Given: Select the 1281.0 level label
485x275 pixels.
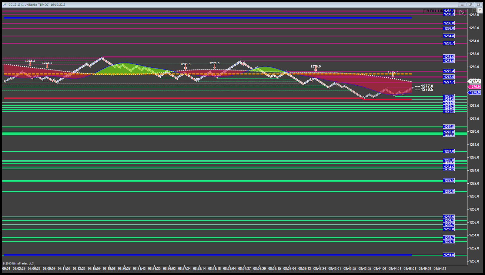Looking at the screenshot, I should (449, 61).
